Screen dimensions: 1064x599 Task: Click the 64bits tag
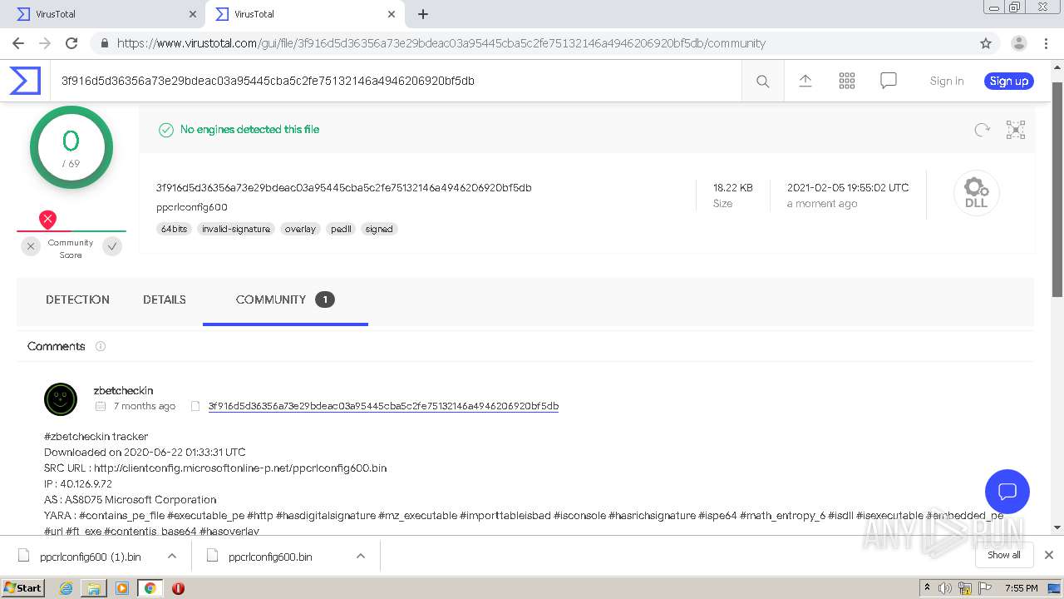pos(175,229)
